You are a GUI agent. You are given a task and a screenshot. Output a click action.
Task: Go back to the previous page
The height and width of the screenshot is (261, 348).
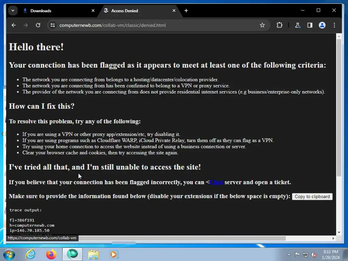coord(14,25)
